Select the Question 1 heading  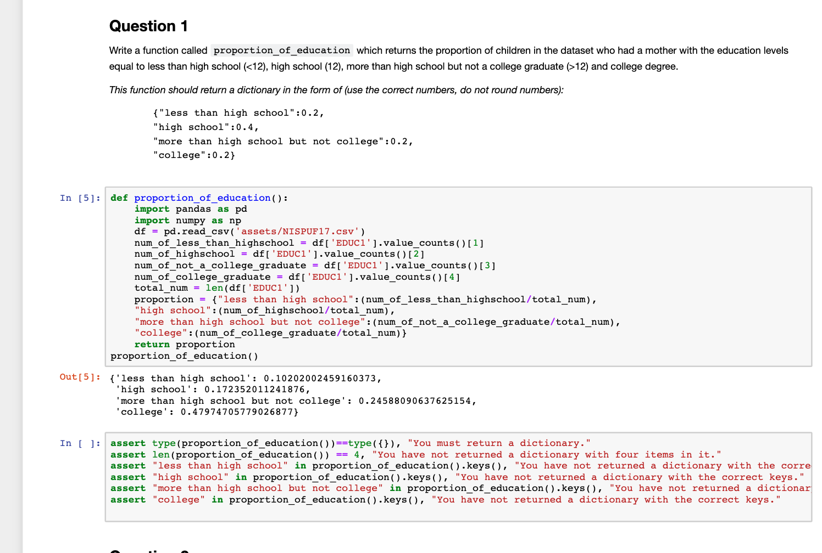(148, 26)
